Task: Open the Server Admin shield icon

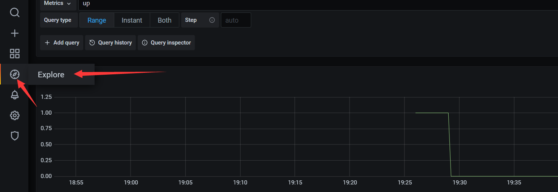Action: click(x=14, y=135)
